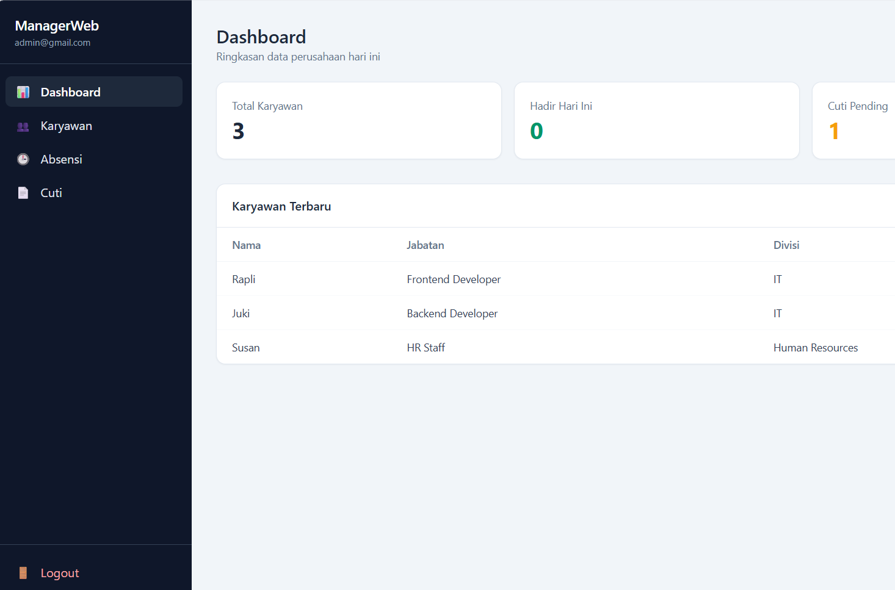
Task: Select the Hadir Hari Ini value 0
Action: click(x=537, y=131)
